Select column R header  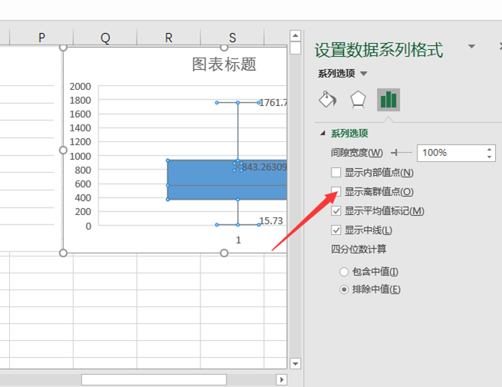169,38
